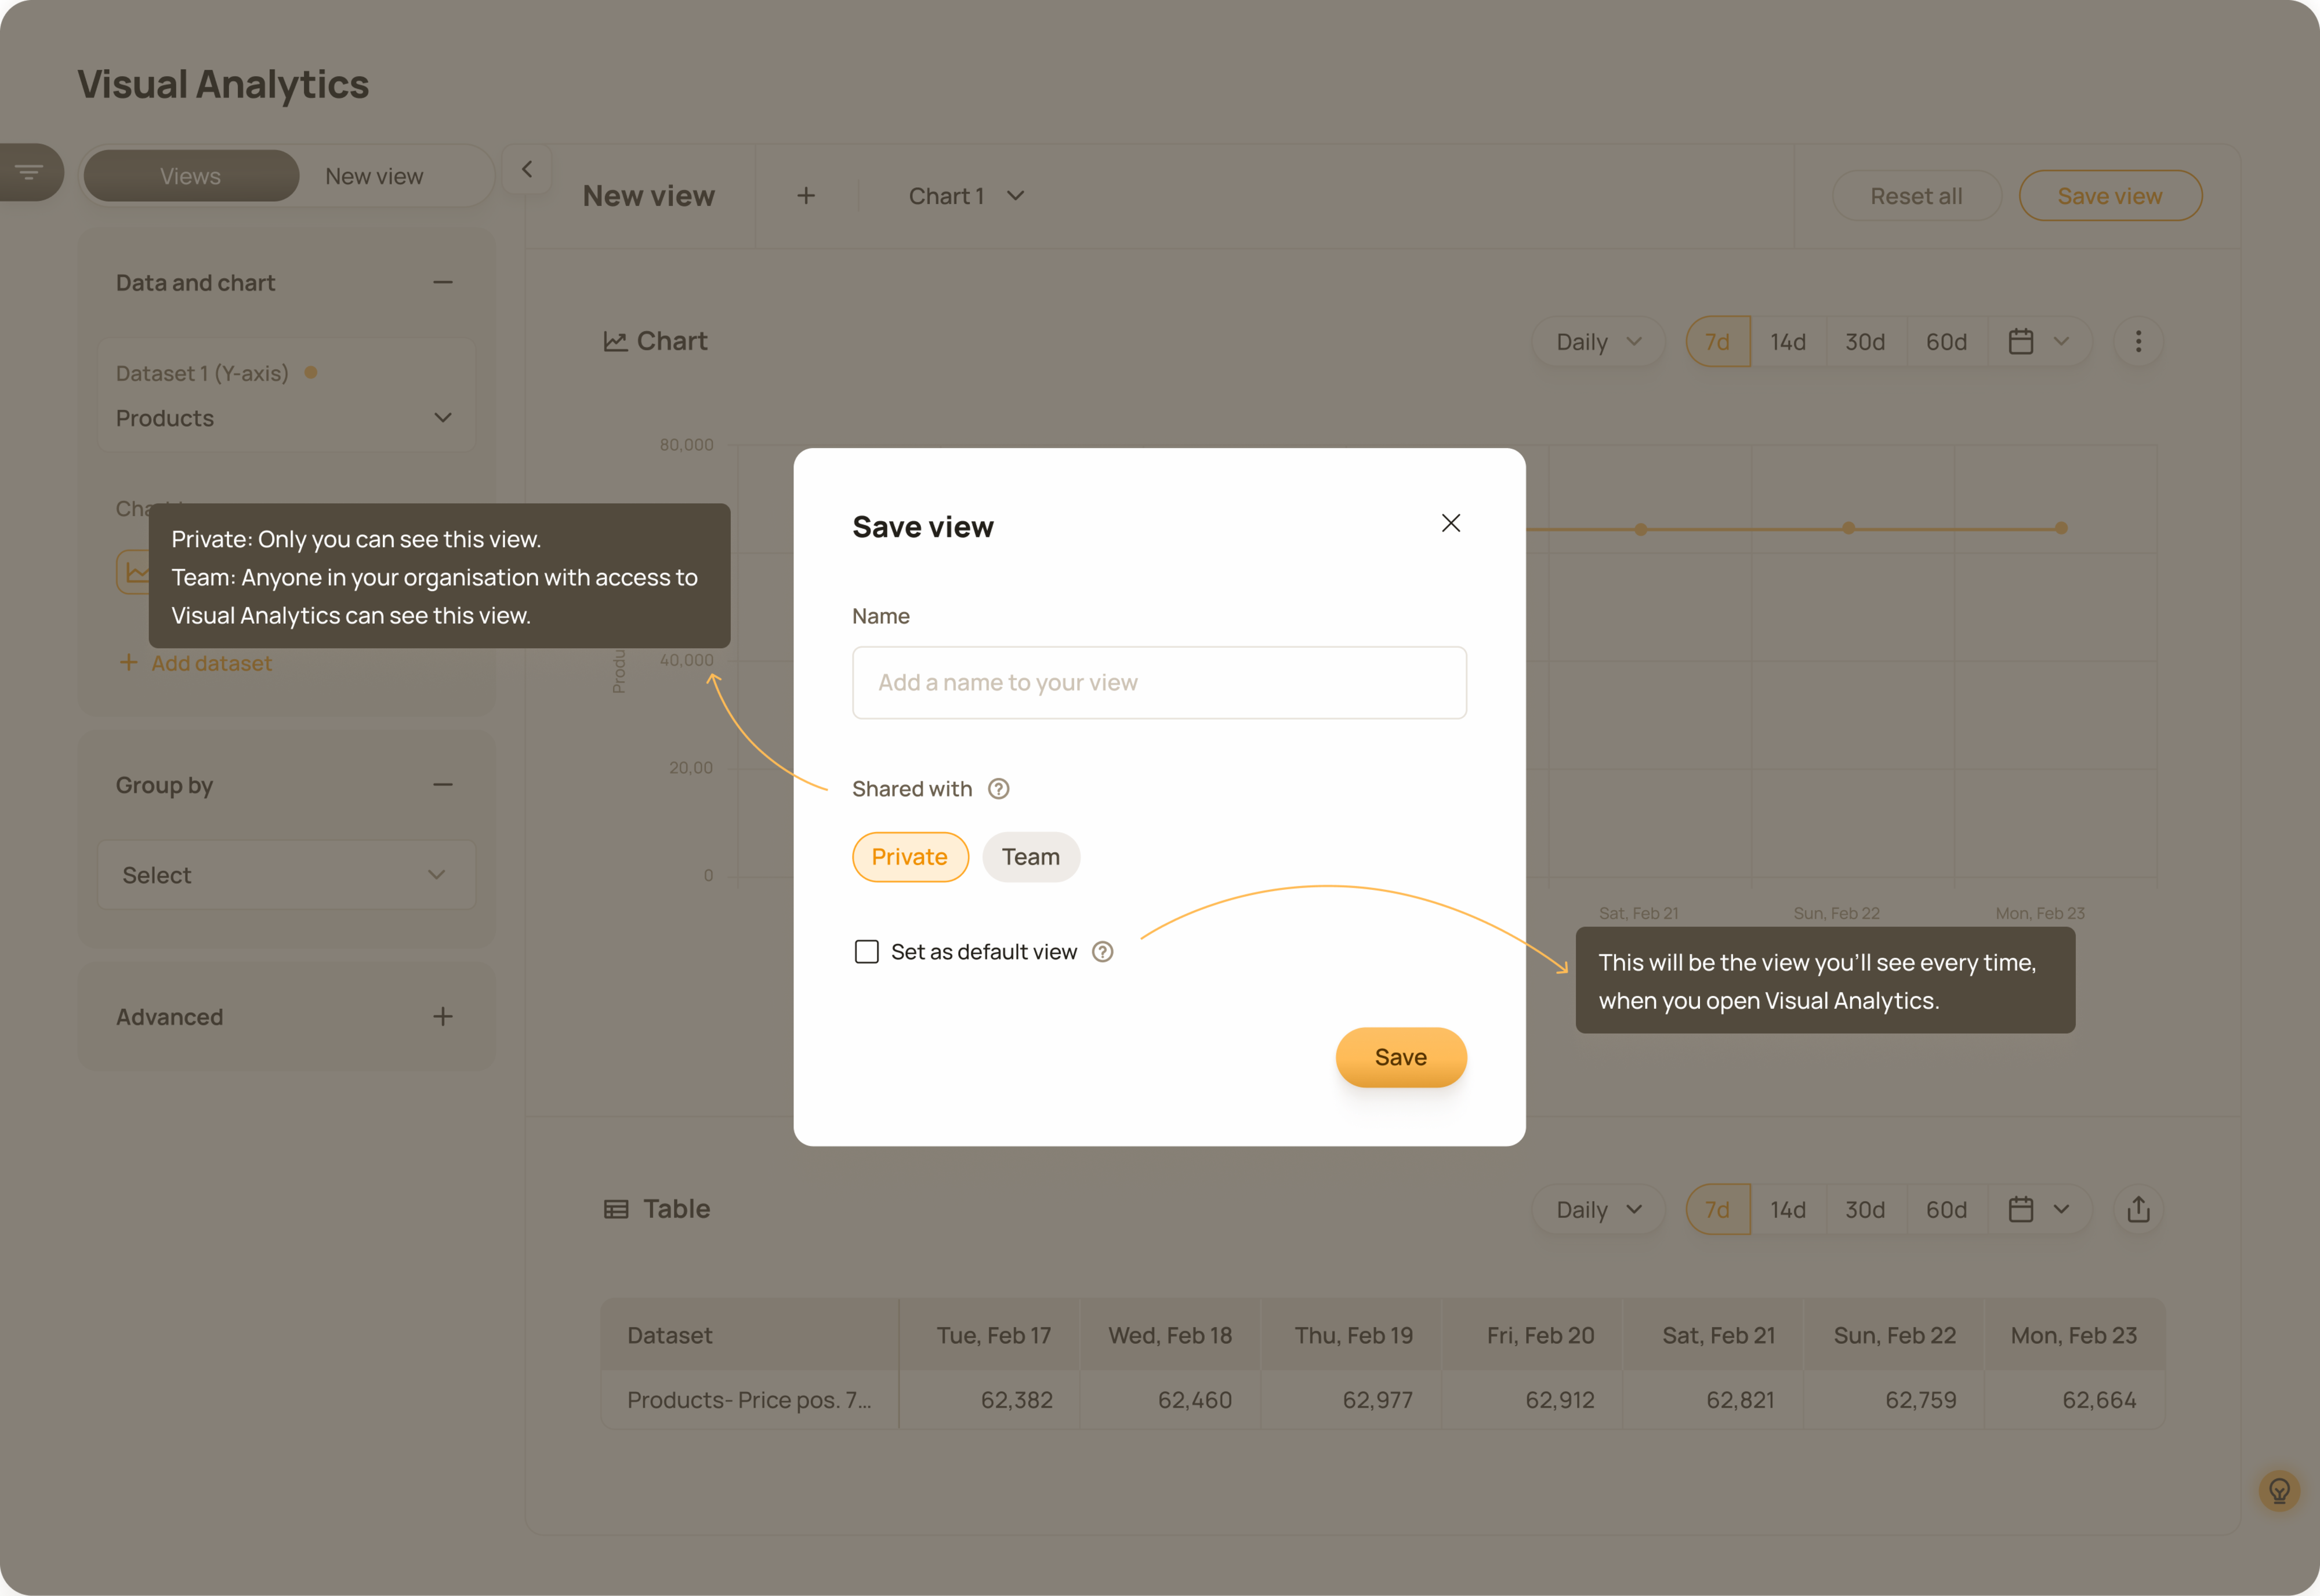The width and height of the screenshot is (2320, 1596).
Task: Export the table with share icon
Action: coord(2139,1210)
